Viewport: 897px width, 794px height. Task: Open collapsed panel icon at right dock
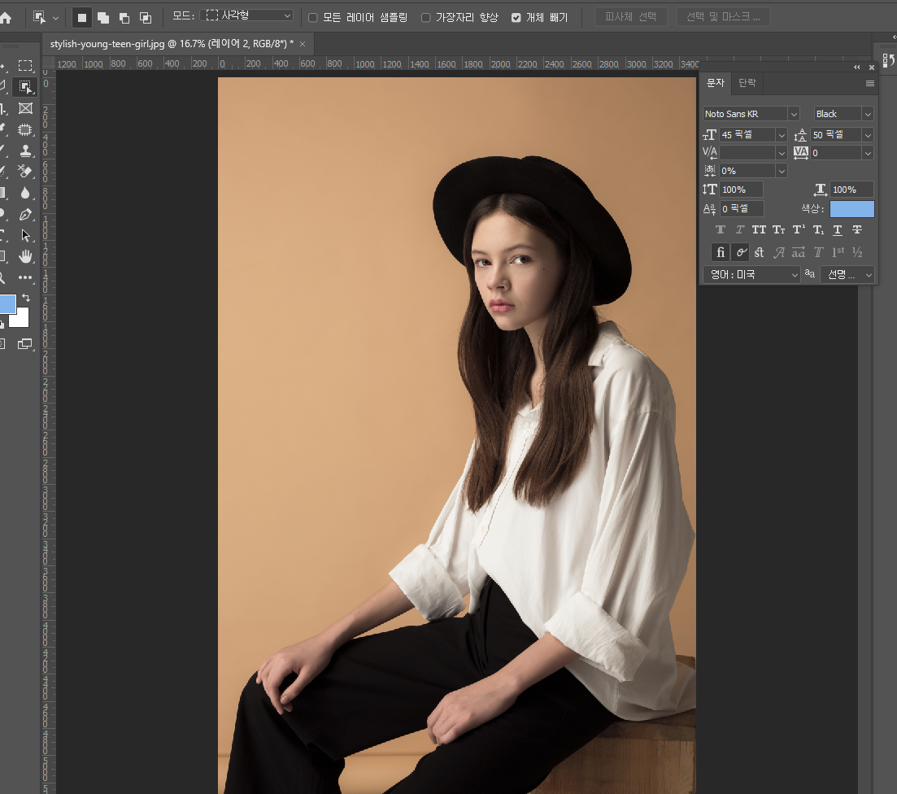tap(888, 60)
